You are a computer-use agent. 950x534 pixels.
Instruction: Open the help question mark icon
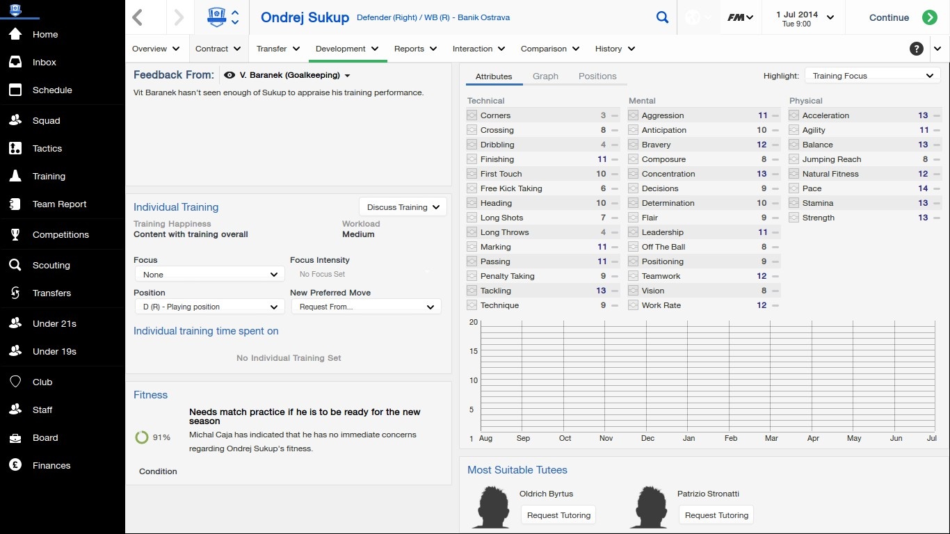point(917,49)
